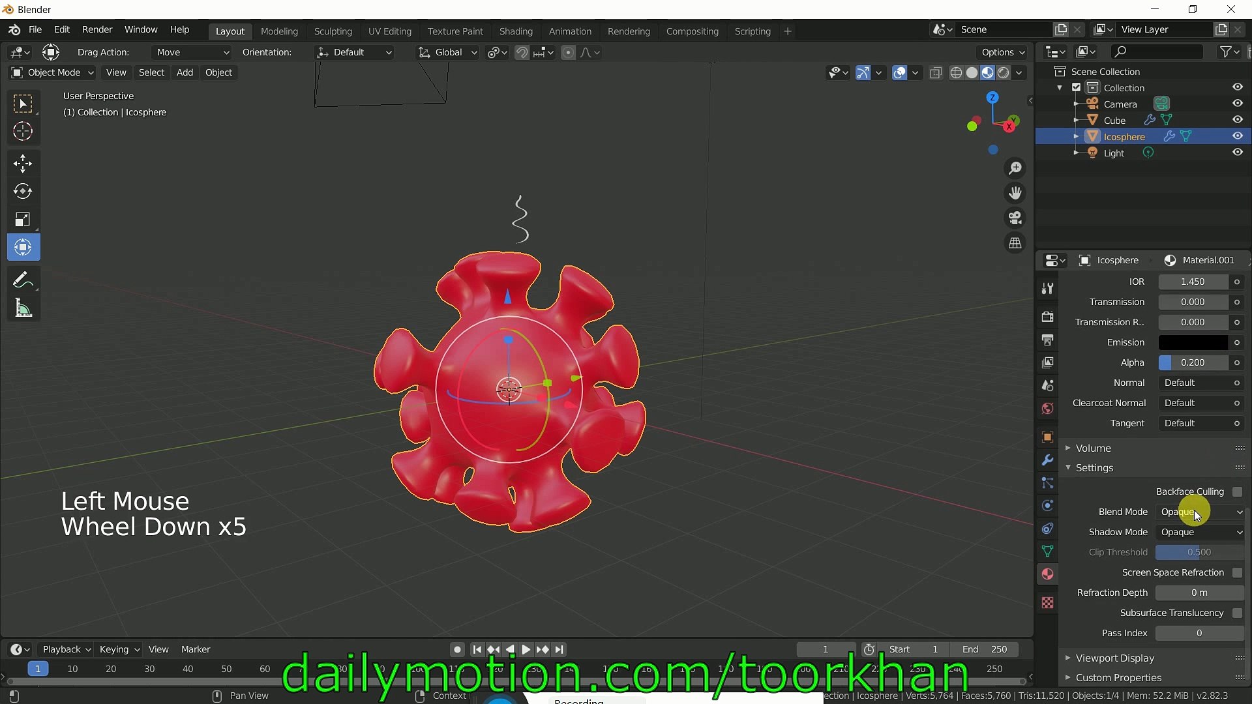Image resolution: width=1252 pixels, height=704 pixels.
Task: Hide Icosphere using its eye icon
Action: click(1237, 136)
